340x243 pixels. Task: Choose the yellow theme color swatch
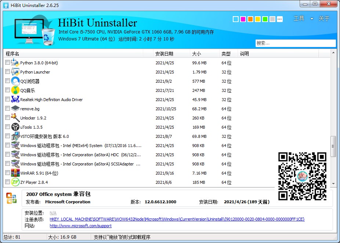[x=258, y=19]
